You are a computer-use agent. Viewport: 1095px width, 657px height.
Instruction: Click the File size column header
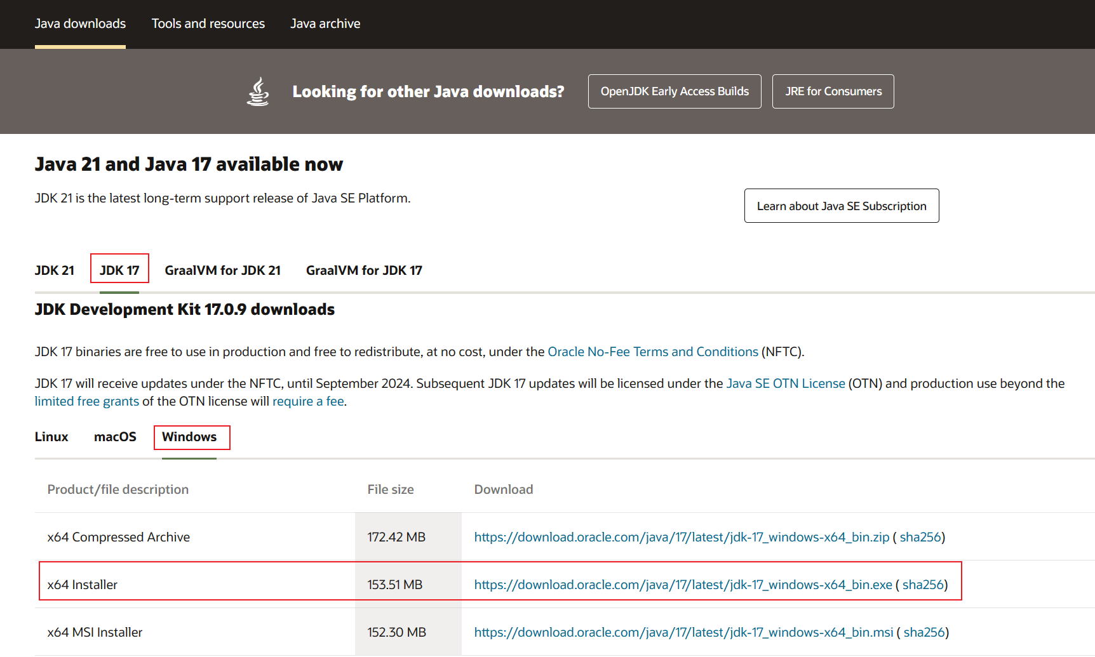pyautogui.click(x=391, y=489)
